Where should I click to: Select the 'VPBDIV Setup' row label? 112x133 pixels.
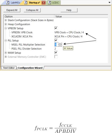(x=16, y=28)
